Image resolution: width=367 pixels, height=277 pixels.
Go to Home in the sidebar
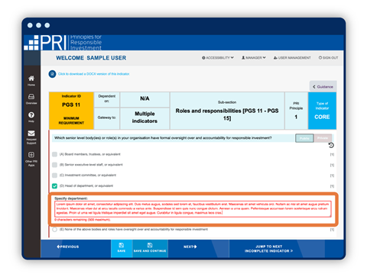coord(31,80)
